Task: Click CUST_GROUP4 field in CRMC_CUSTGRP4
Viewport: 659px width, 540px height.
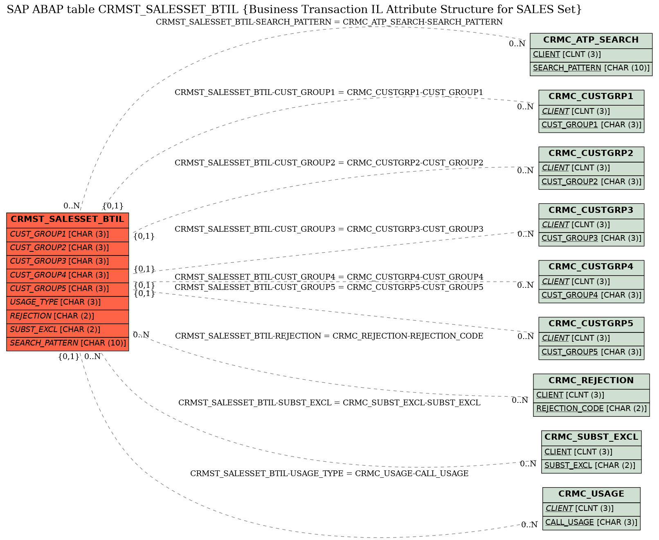Action: [x=591, y=296]
